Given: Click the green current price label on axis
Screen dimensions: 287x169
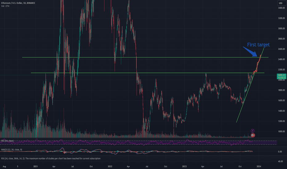Looking at the screenshot, I should pos(281,77).
